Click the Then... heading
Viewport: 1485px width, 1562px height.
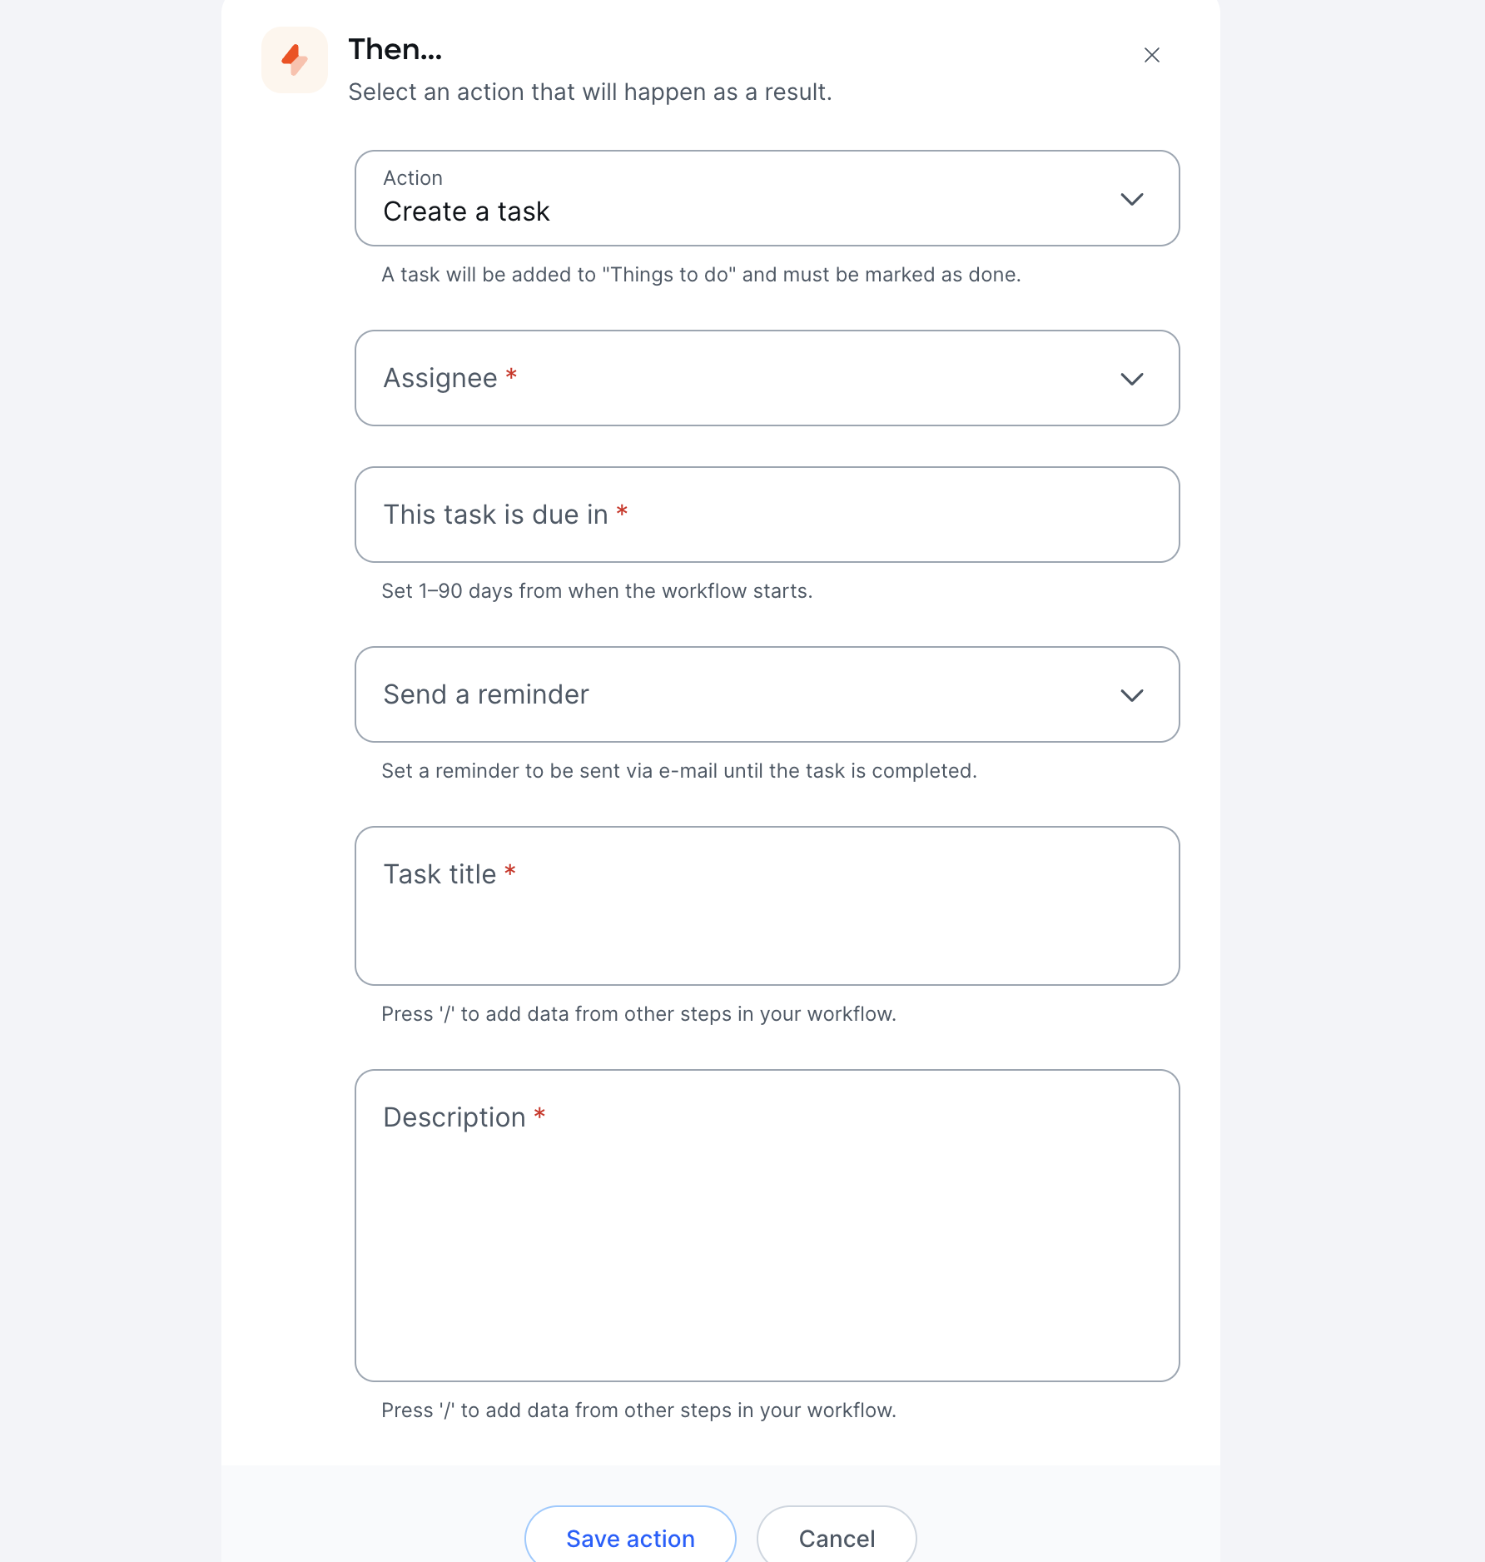(395, 49)
